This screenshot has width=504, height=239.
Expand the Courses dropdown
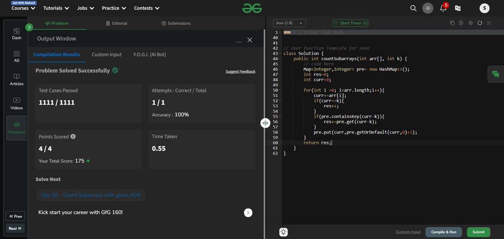(23, 8)
